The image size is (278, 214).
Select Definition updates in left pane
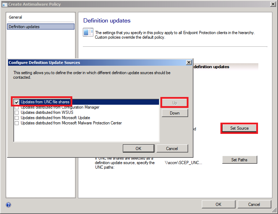coord(41,27)
